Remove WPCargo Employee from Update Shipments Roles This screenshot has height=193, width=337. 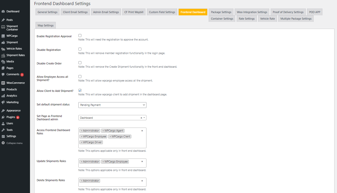[x=103, y=162]
